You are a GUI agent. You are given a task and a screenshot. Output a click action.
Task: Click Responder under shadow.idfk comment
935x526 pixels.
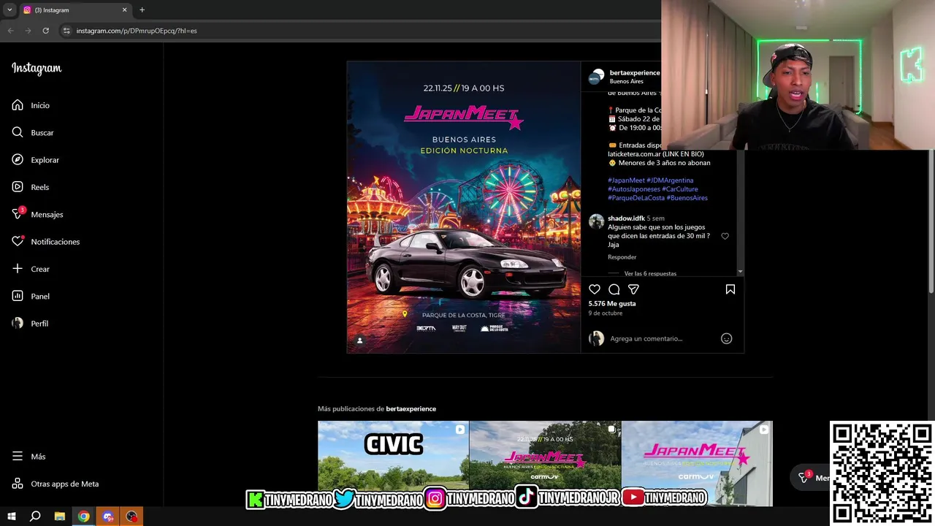coord(622,257)
